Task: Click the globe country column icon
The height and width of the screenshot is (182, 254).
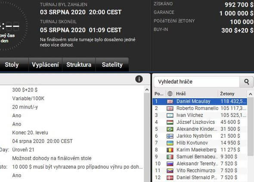Action: tap(170, 94)
